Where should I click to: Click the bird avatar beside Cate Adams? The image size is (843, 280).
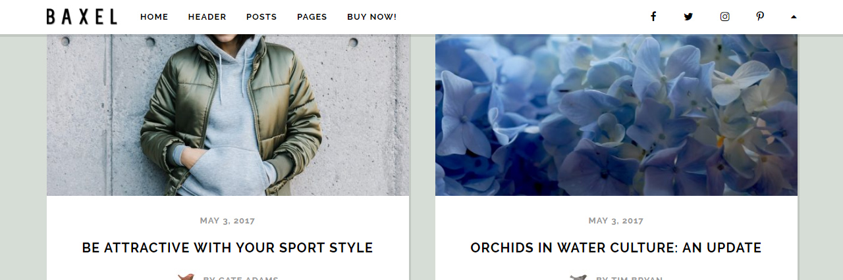point(186,277)
